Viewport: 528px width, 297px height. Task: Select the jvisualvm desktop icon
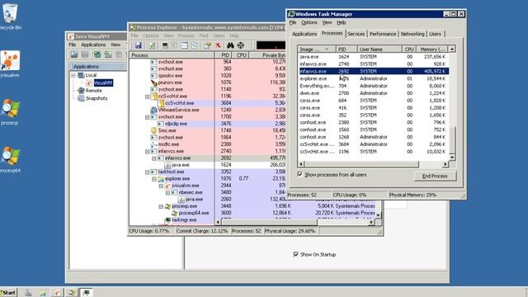click(10, 64)
